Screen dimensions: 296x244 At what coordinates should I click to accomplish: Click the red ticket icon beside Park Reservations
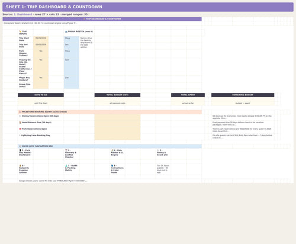pos(20,129)
